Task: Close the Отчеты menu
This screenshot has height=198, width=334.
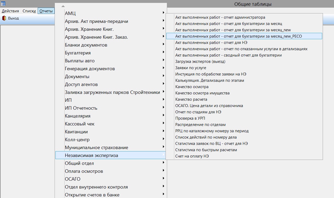Action: point(46,11)
